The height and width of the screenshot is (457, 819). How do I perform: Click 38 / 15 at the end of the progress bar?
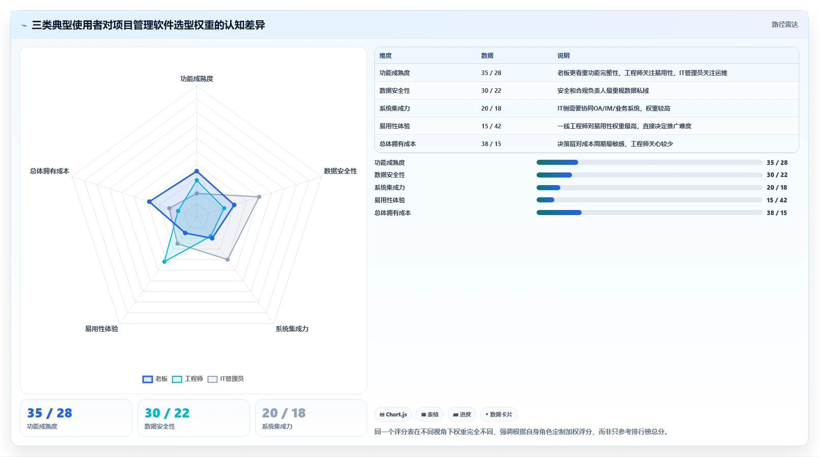777,213
